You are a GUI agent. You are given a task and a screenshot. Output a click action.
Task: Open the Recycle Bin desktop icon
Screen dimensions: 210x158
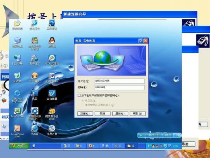click(17, 77)
